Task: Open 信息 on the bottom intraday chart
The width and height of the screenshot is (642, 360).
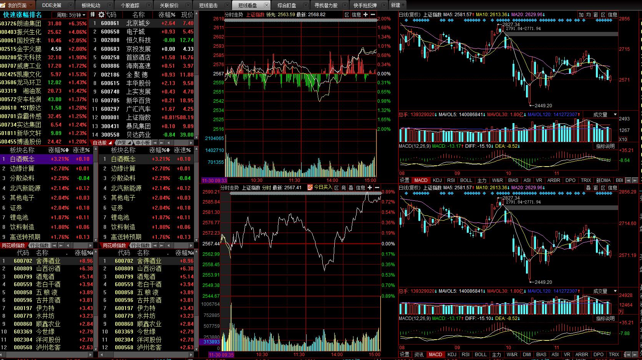Action: 360,188
